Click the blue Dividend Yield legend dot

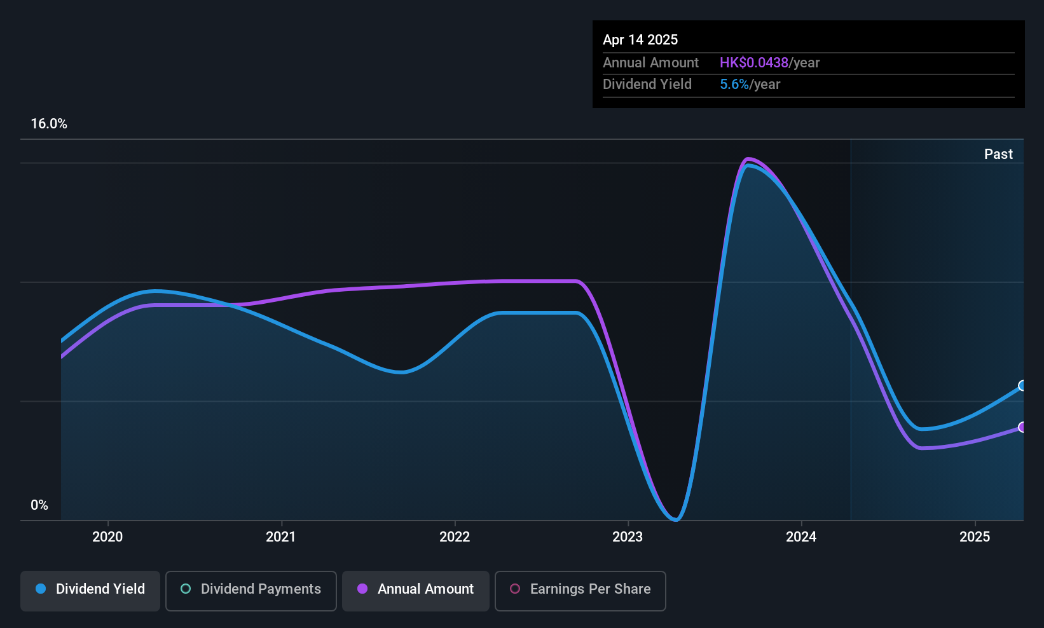tap(41, 589)
